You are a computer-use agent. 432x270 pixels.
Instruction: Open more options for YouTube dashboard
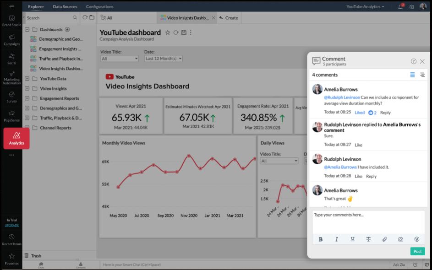coord(191,32)
